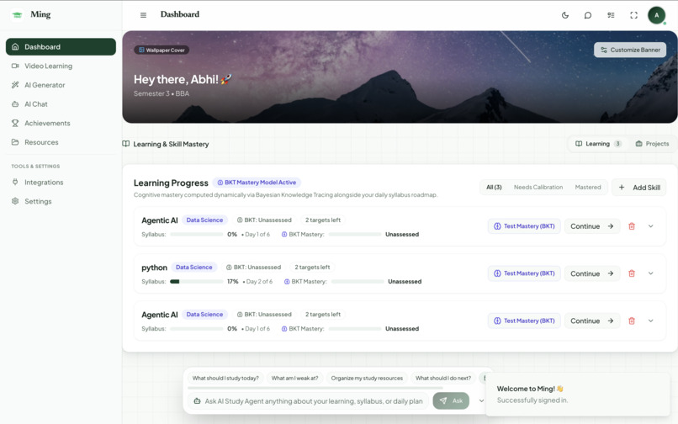Click Add Skill button

639,188
